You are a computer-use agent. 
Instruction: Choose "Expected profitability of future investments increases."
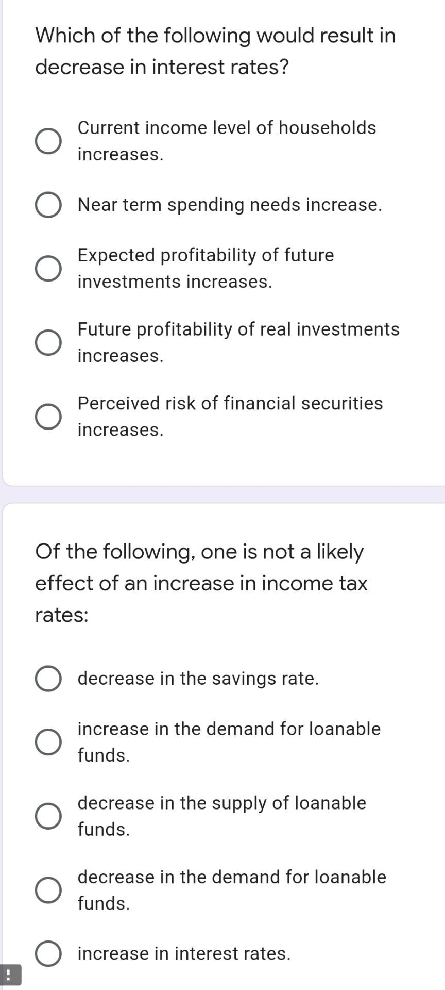point(48,268)
